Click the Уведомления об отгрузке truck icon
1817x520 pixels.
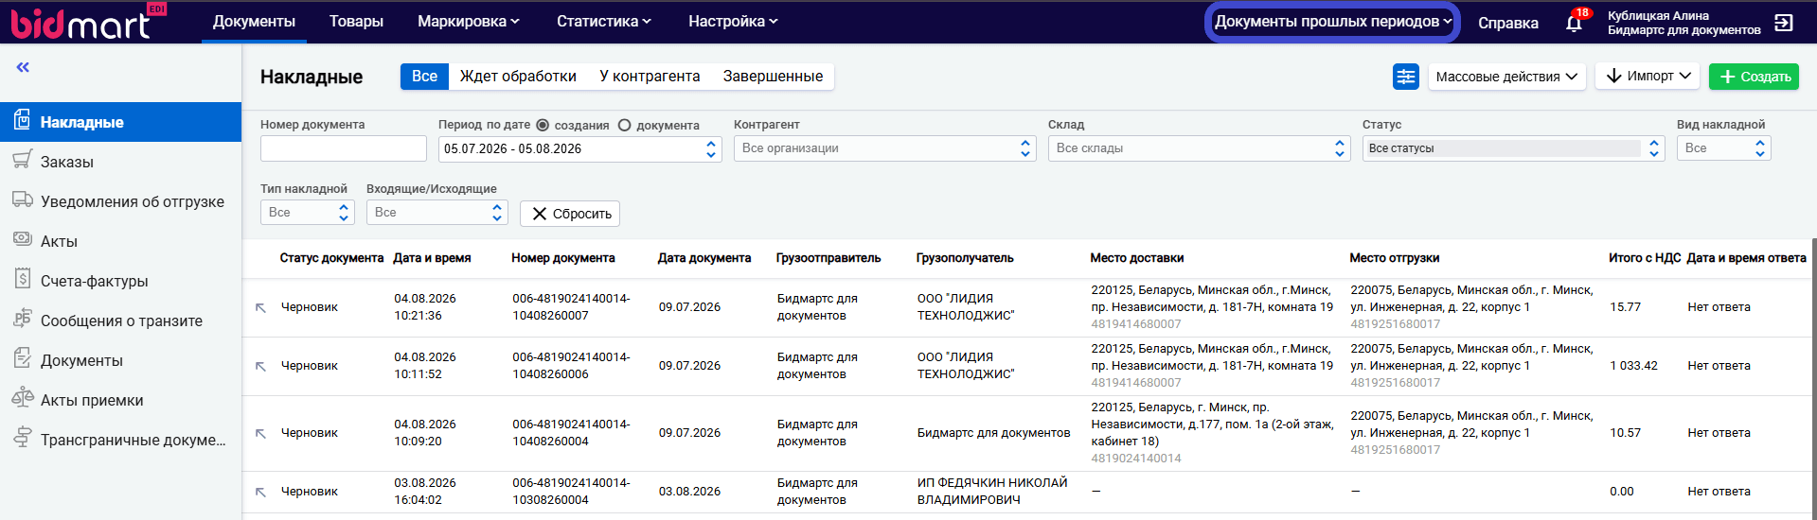click(x=22, y=199)
